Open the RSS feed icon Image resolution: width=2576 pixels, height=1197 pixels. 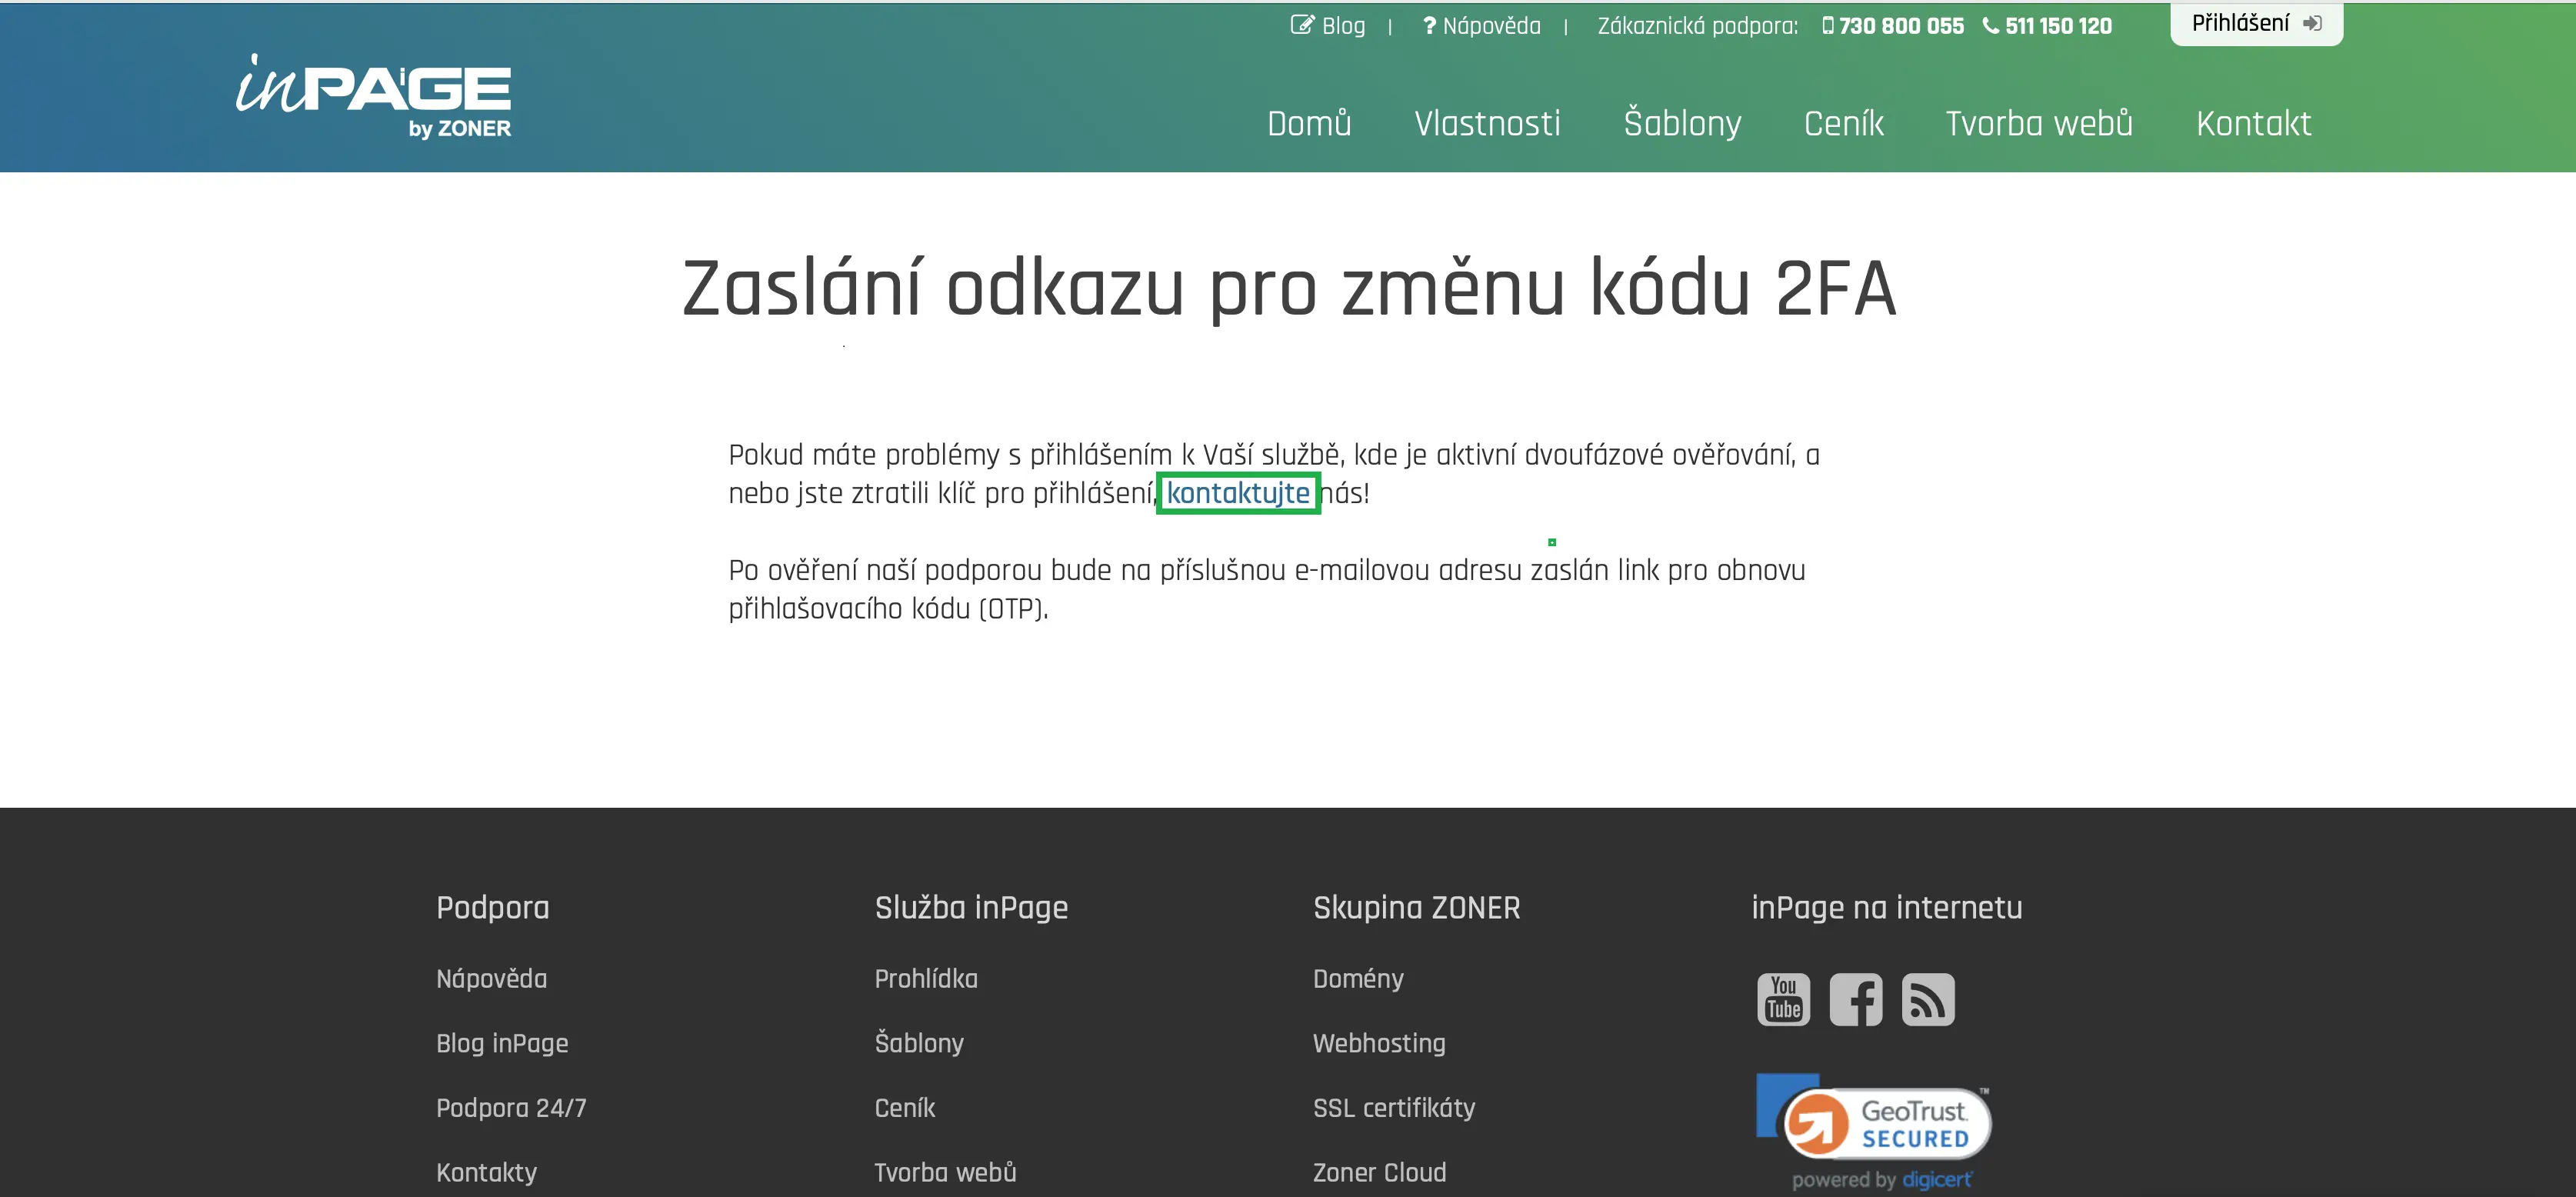1928,999
